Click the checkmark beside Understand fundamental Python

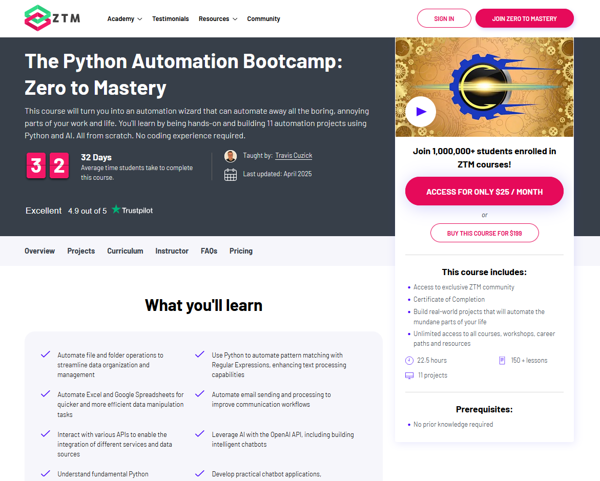click(x=46, y=473)
